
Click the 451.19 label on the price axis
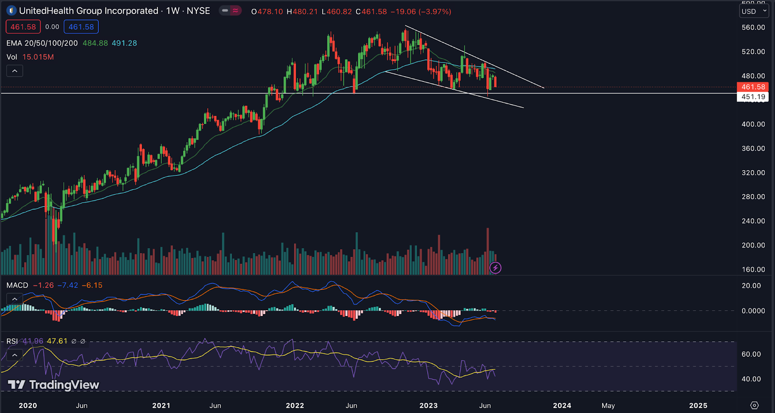click(753, 97)
